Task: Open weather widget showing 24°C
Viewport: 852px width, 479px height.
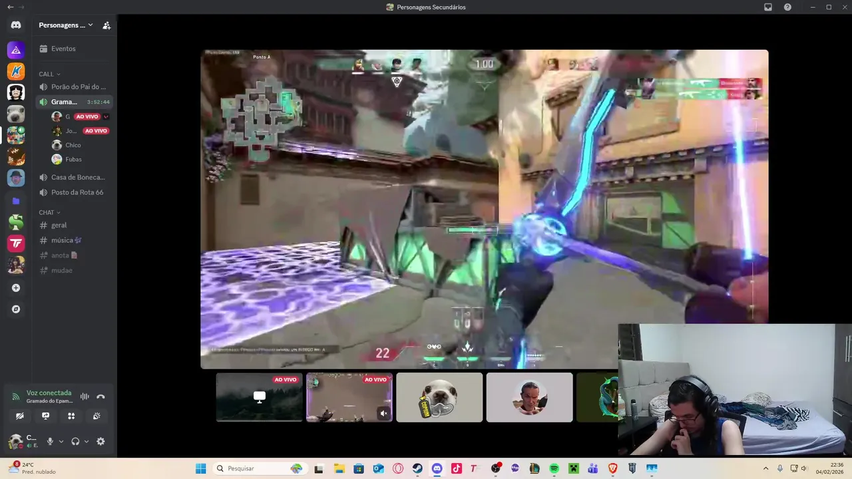Action: 32,468
